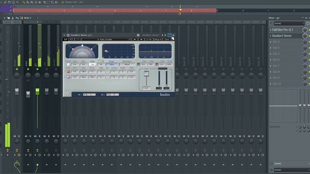Select the zoom tool in piano roll toolbar
Image resolution: width=310 pixels, height=174 pixels.
click(52, 2)
